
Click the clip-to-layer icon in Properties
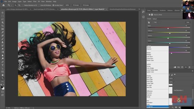point(175,67)
